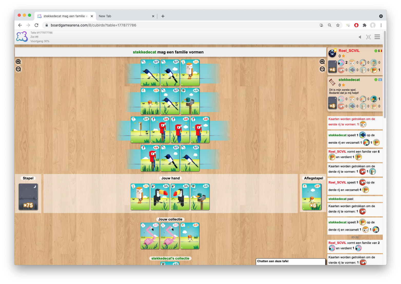The image size is (401, 284).
Task: Open tab search dropdown arrow
Action: click(x=381, y=16)
